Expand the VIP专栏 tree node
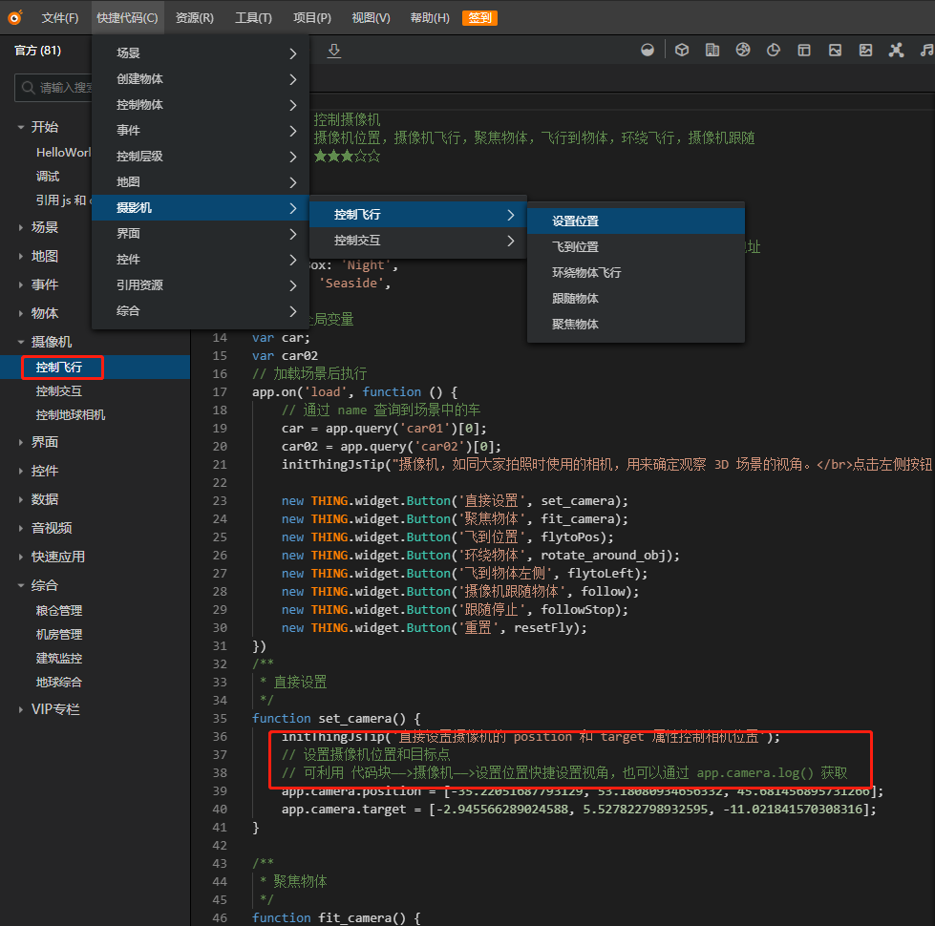Screen dimensions: 935x926 (21, 709)
